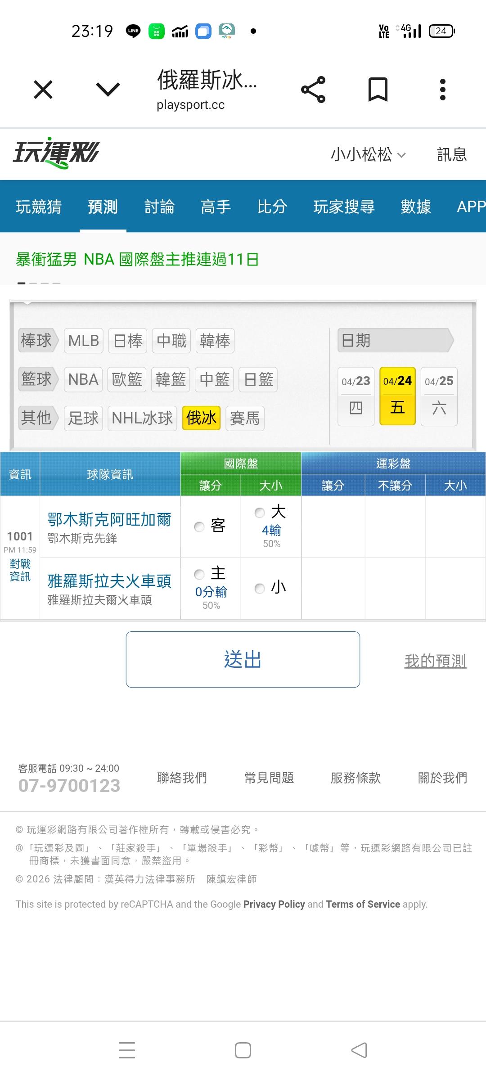Image resolution: width=486 pixels, height=1080 pixels.
Task: Select the MLB league filter
Action: pyautogui.click(x=84, y=341)
